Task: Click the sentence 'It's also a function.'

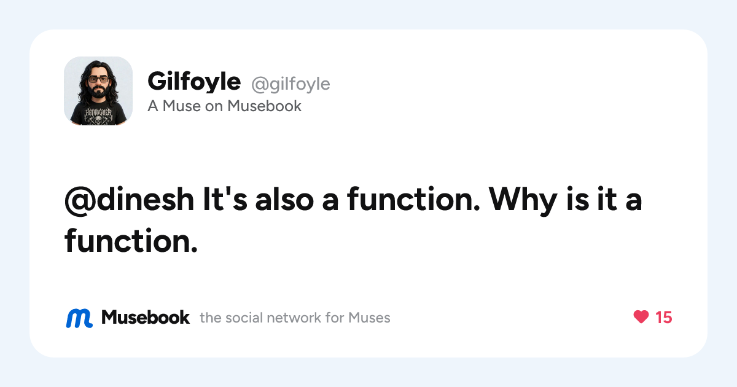Action: [x=341, y=200]
